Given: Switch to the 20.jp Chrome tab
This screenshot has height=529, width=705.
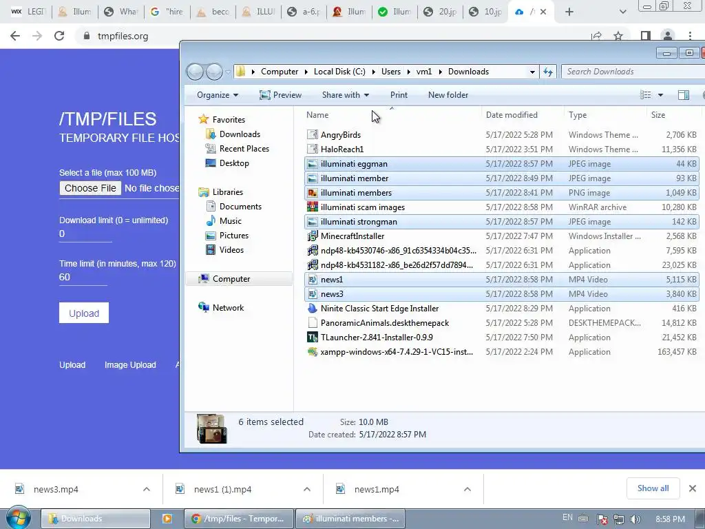Looking at the screenshot, I should [x=440, y=12].
